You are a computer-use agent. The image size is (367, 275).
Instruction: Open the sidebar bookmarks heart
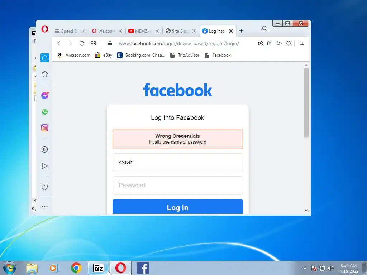coord(44,187)
